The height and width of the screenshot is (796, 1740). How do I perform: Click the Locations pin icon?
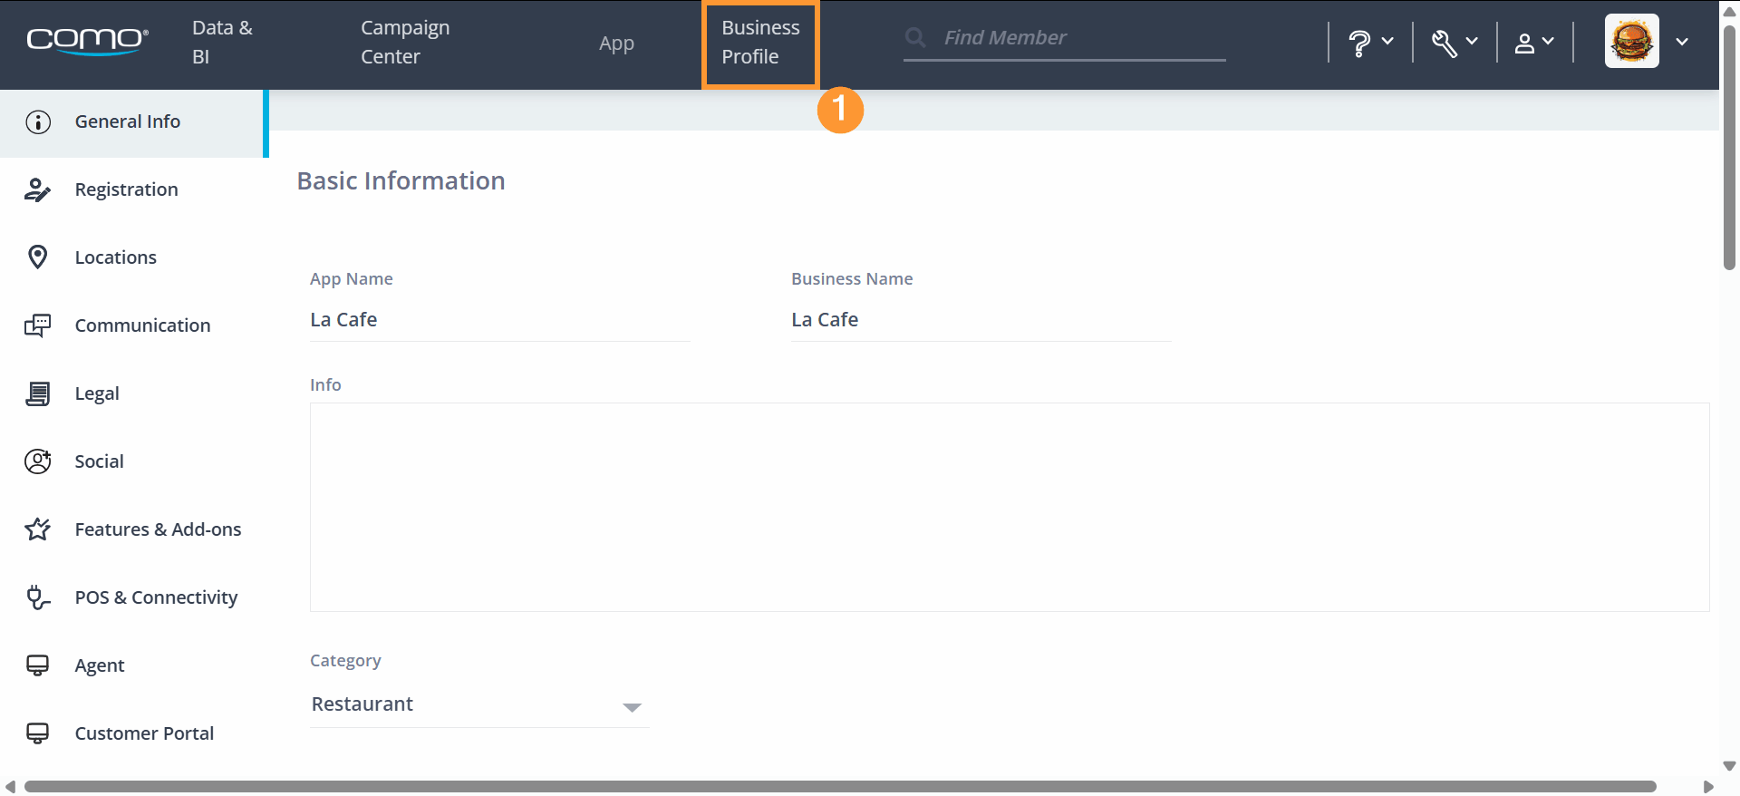point(37,257)
